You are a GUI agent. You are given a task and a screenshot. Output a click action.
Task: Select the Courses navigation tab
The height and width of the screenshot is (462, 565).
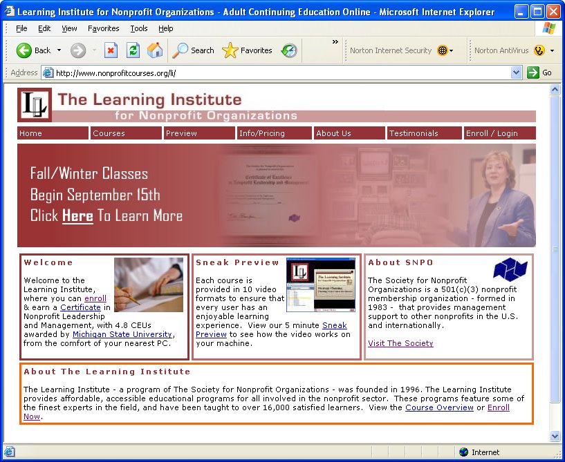point(126,133)
